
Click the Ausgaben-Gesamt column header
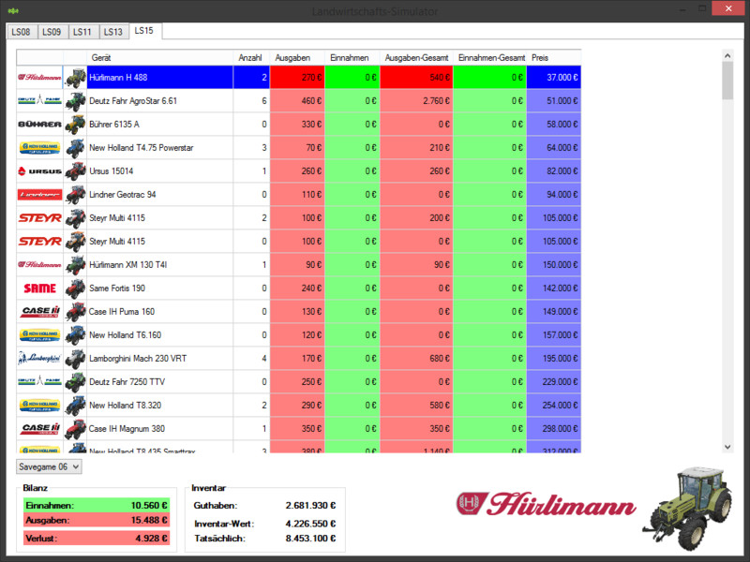coord(415,57)
